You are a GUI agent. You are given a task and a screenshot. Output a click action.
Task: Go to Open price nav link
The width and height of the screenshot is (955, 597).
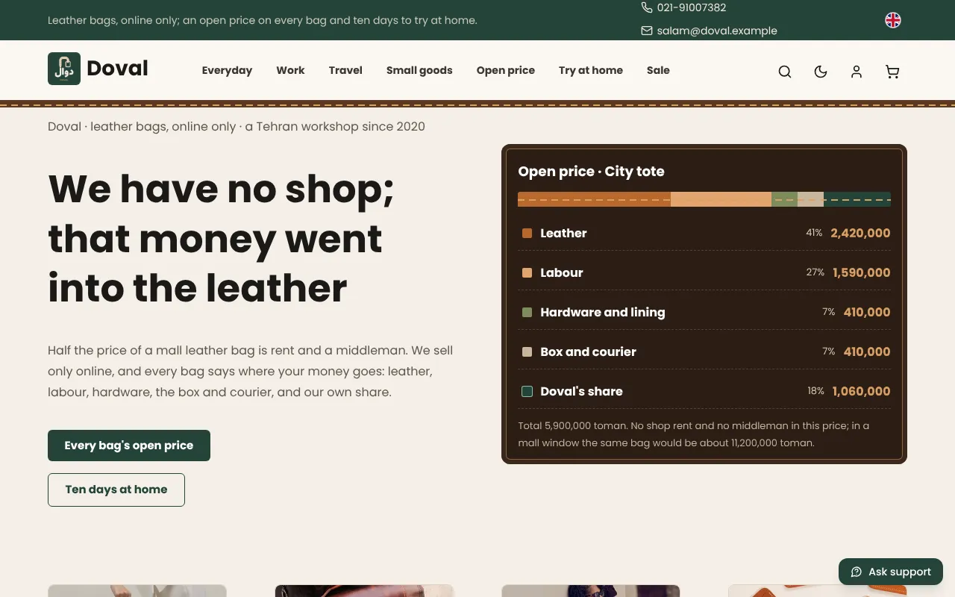(x=506, y=70)
